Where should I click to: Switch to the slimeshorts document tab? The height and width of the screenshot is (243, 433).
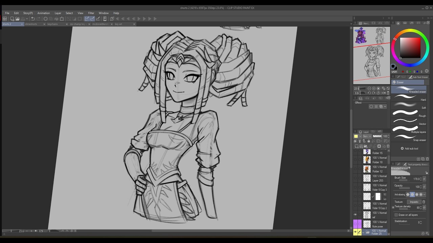(x=31, y=24)
